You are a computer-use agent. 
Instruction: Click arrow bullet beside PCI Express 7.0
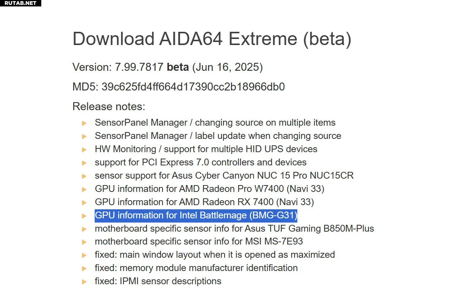[84, 163]
